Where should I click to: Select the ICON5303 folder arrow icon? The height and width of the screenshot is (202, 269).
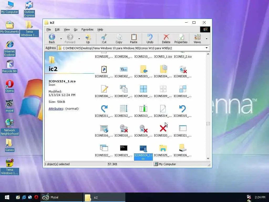(x=143, y=69)
